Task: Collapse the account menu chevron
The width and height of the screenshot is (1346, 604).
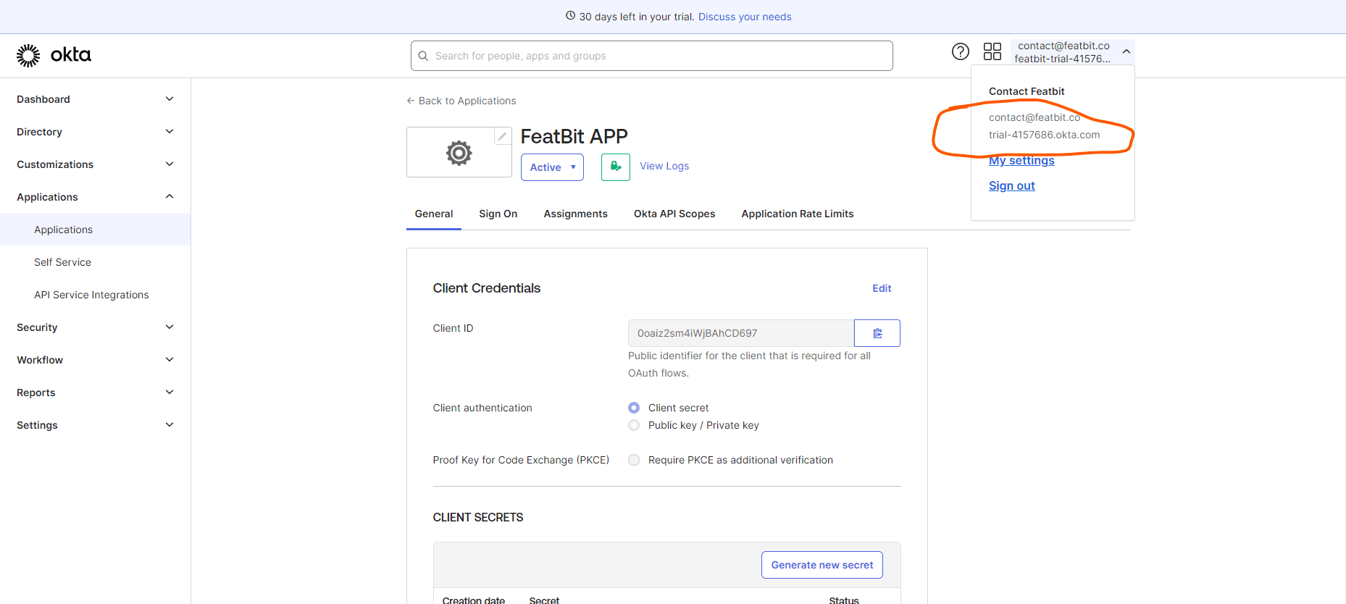Action: [1126, 51]
